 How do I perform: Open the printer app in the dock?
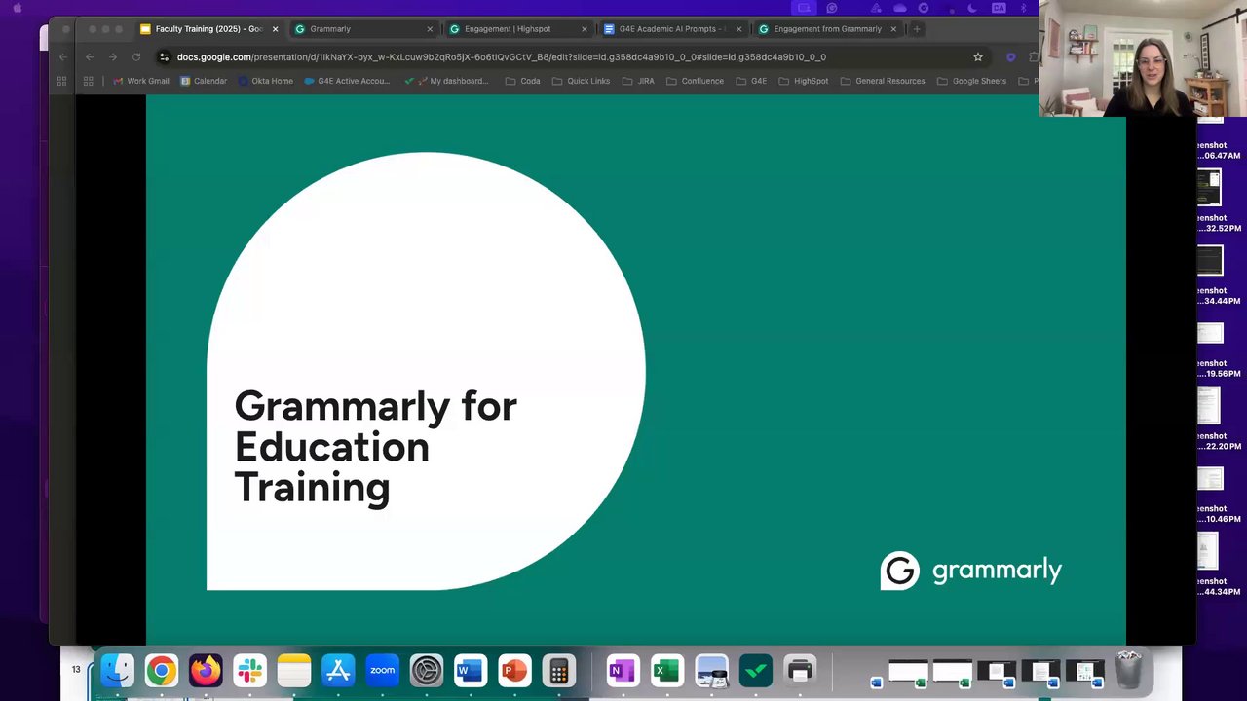800,671
